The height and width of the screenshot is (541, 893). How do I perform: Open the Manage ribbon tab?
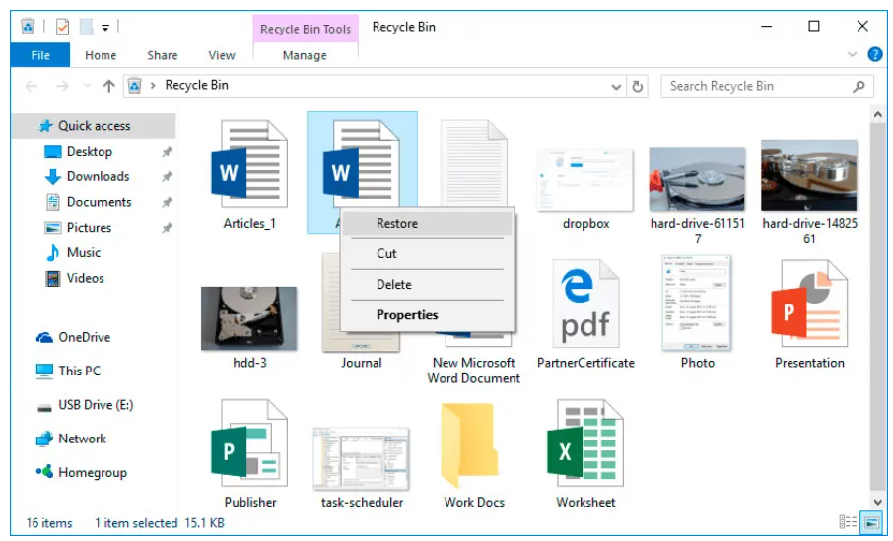[305, 55]
